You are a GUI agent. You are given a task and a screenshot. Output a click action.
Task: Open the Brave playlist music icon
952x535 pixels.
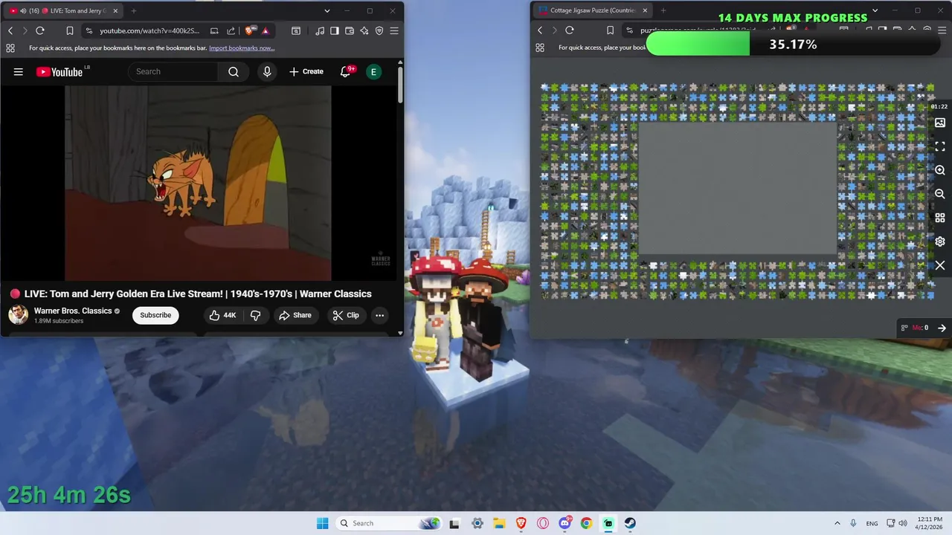[x=319, y=30]
